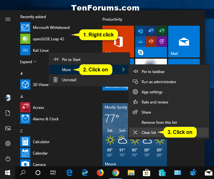214x179 pixels.
Task: Open the Camera app icon
Action: point(25,163)
